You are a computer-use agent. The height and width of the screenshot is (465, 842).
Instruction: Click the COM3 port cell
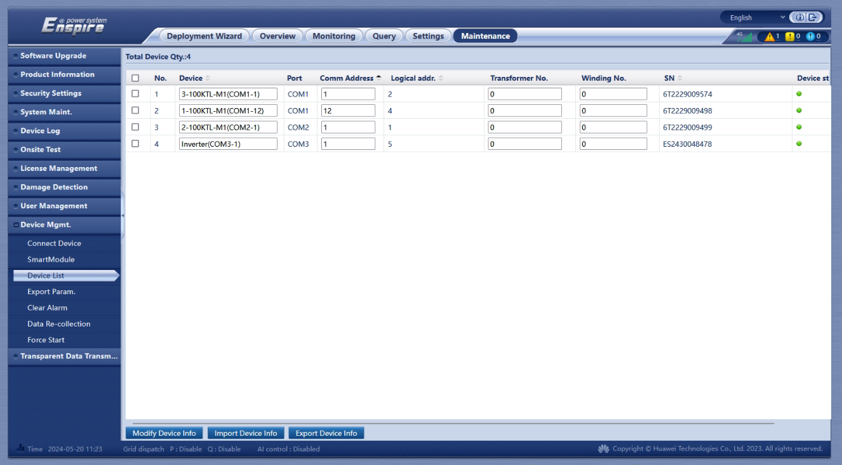coord(298,144)
